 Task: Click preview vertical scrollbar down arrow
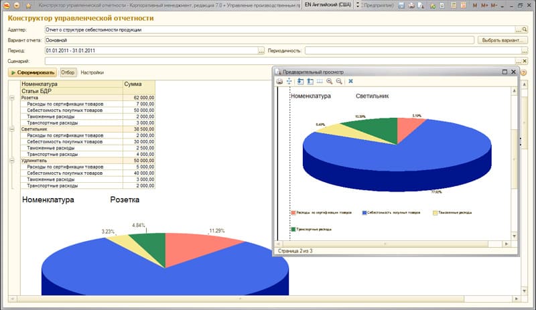515,236
